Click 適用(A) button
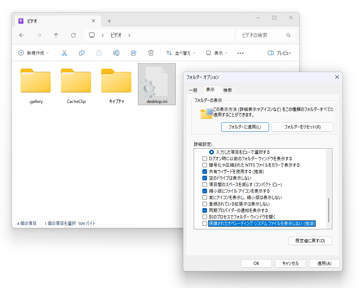Screen dimensions: 359x288 tap(324, 264)
